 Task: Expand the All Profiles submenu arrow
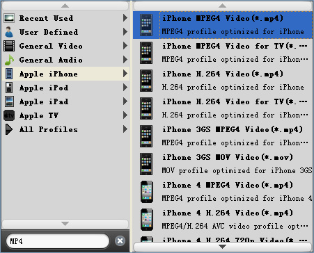(x=125, y=129)
